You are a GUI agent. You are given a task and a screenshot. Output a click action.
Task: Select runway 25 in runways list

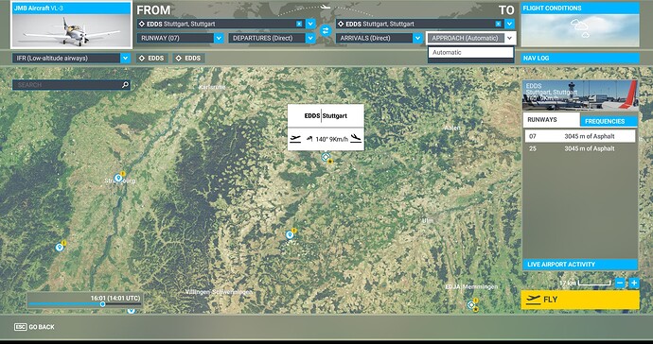pyautogui.click(x=580, y=148)
